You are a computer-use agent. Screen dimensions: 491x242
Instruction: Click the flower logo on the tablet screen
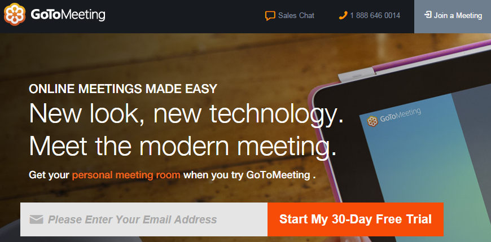click(x=372, y=121)
